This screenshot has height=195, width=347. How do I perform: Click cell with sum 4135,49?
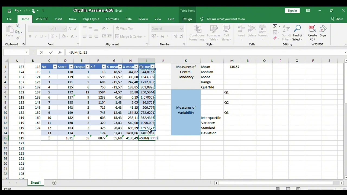[130, 138]
